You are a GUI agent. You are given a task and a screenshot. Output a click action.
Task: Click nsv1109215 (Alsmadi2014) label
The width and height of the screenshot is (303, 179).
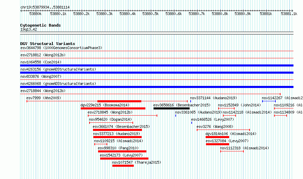point(119,141)
